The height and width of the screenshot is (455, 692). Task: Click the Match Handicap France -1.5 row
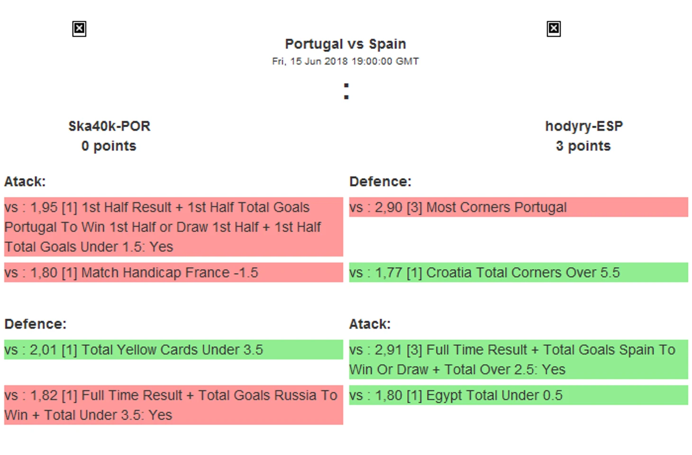173,273
